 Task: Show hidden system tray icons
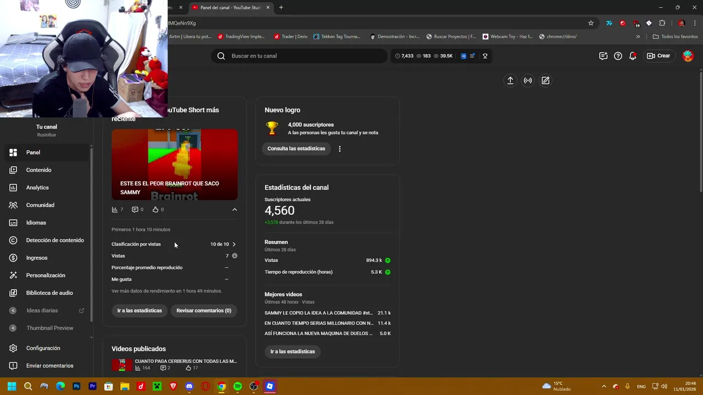point(604,386)
